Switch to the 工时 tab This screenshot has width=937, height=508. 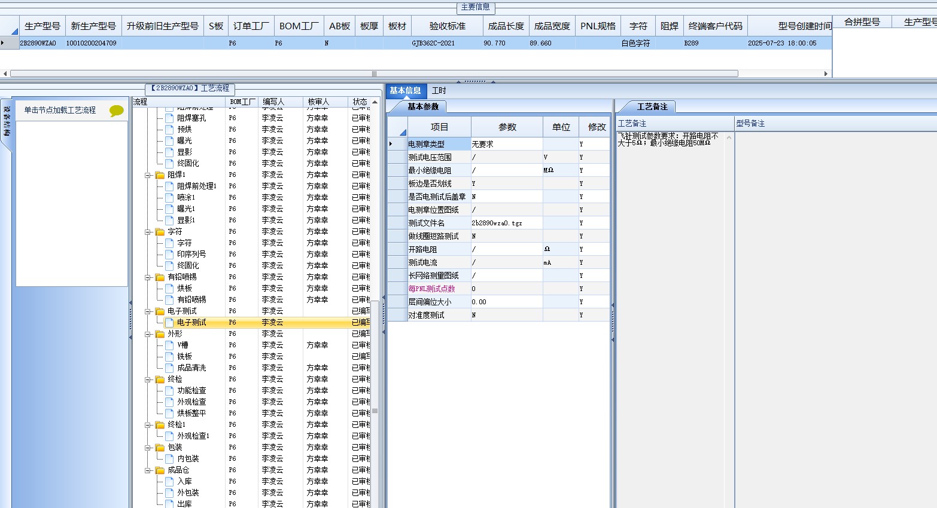click(439, 91)
